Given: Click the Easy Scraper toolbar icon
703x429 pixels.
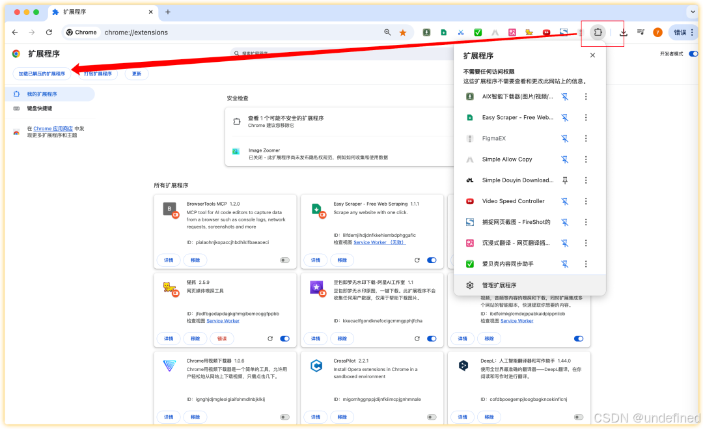Looking at the screenshot, I should click(443, 33).
